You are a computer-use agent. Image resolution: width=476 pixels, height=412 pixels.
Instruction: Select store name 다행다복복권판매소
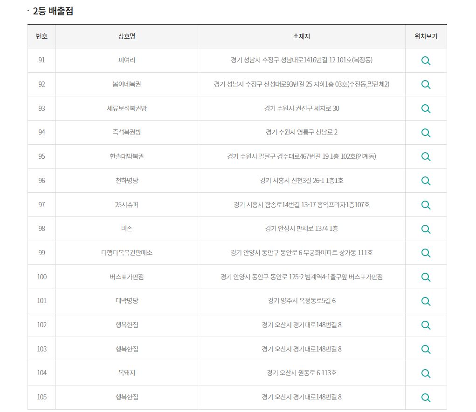tap(127, 252)
